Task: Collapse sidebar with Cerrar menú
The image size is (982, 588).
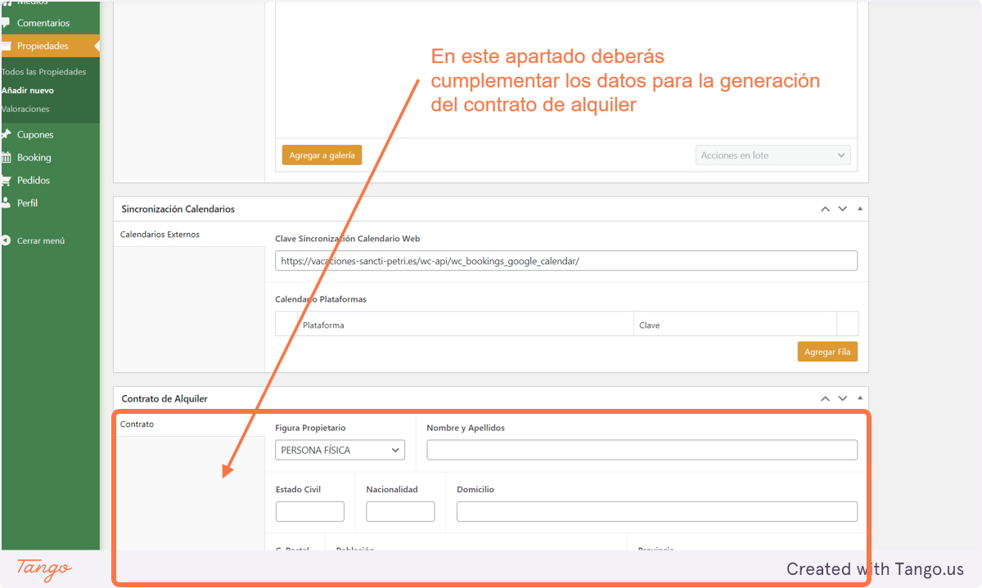Action: pos(41,241)
